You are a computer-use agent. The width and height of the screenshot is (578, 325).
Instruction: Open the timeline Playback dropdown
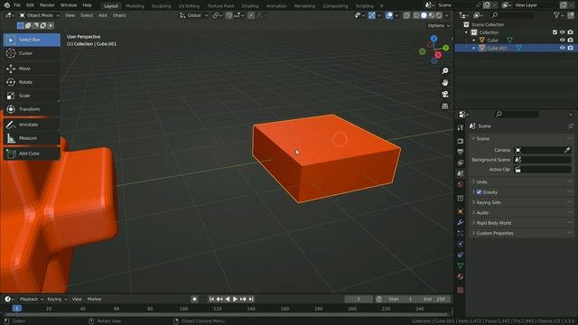[31, 299]
